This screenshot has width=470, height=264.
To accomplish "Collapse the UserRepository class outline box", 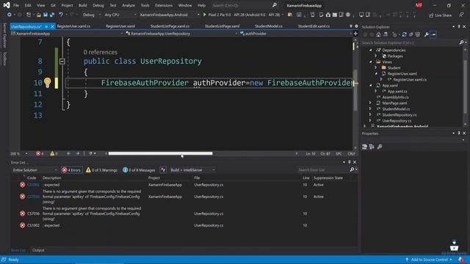I will coord(62,62).
